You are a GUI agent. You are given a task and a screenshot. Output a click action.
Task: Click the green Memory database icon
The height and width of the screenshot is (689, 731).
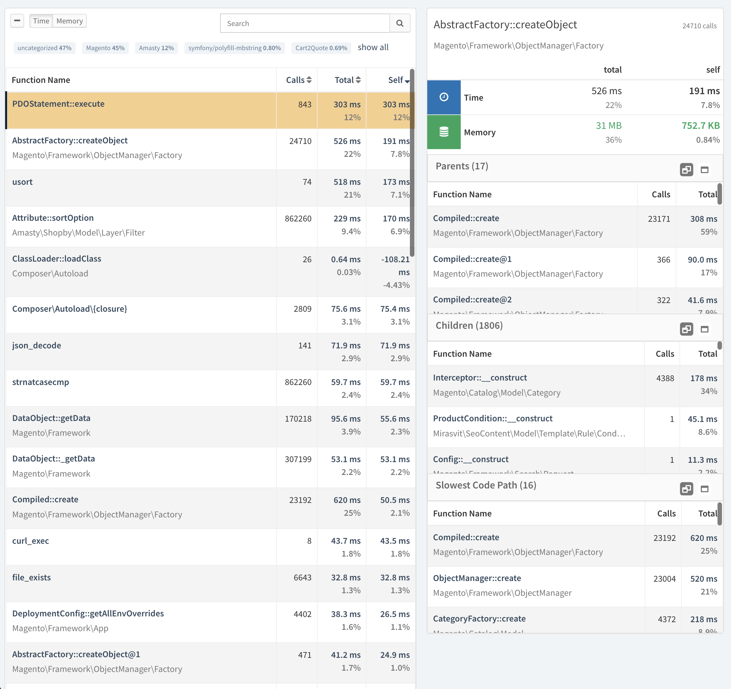444,132
